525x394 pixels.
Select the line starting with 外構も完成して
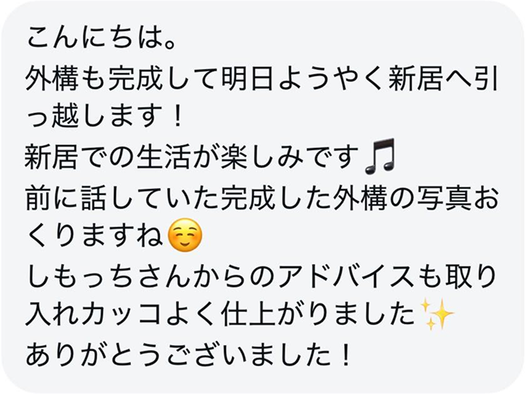262,77
